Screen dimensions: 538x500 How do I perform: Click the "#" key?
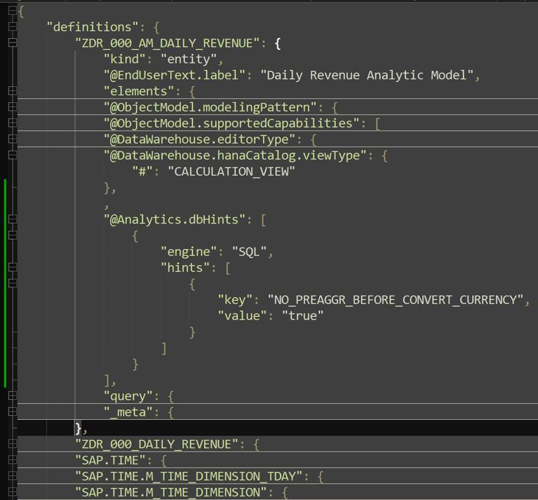pos(142,171)
